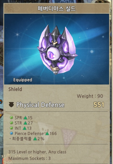Click the Weight : 90 text
Image resolution: width=113 pixels, height=164 pixels.
[90, 96]
